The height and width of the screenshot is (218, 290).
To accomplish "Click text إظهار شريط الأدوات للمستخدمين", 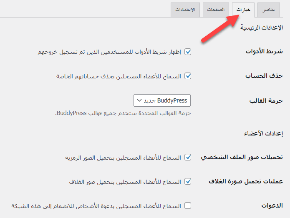I will (109, 52).
